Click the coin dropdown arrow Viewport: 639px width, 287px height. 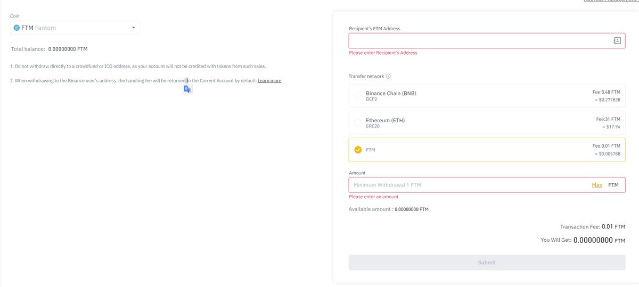(x=133, y=28)
